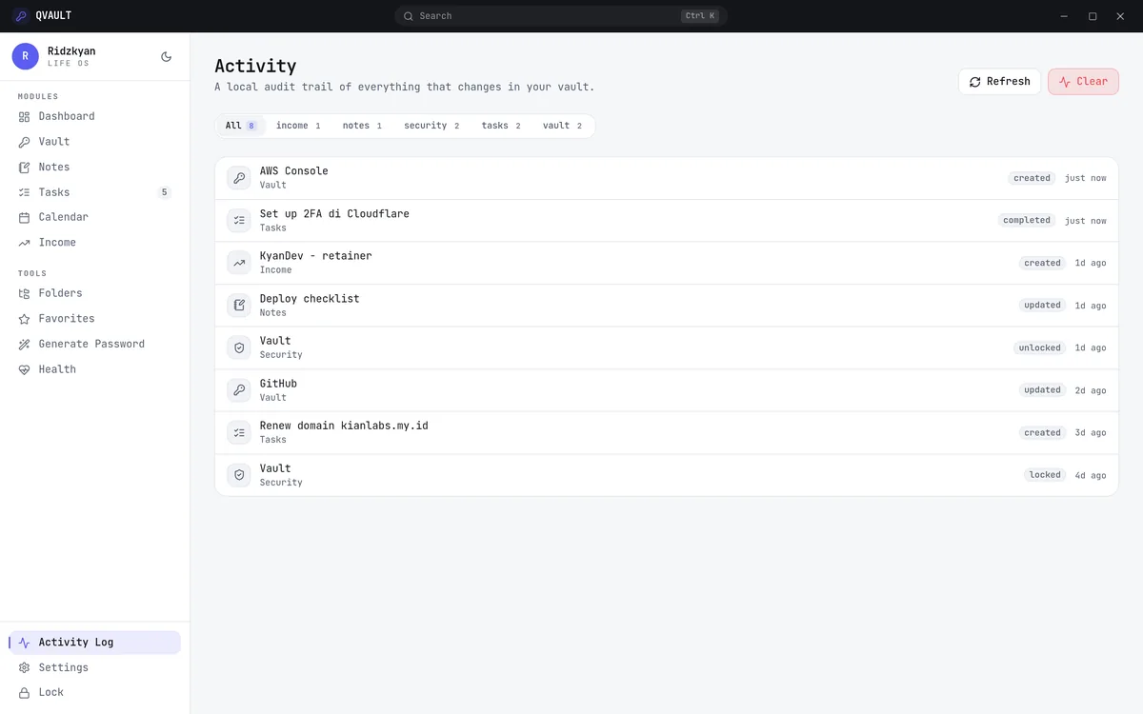1143x714 pixels.
Task: Click the key icon of AWS Console row
Action: coord(239,178)
